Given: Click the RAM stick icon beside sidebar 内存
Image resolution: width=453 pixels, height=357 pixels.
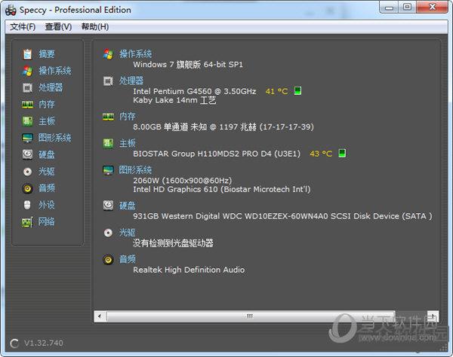Looking at the screenshot, I should tap(27, 104).
